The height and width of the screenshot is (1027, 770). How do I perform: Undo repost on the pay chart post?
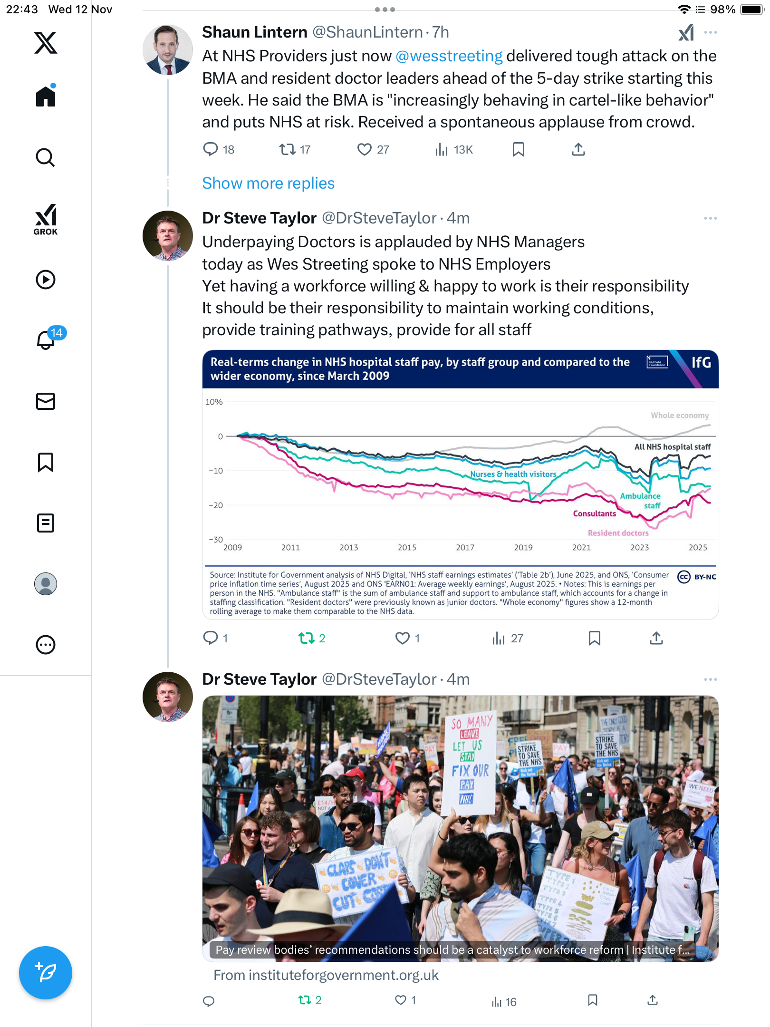pyautogui.click(x=307, y=638)
